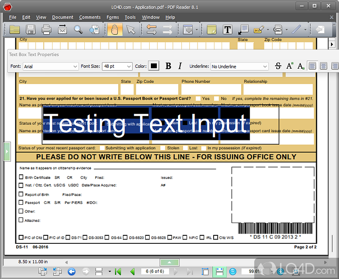Click the Print icon

pos(46,29)
